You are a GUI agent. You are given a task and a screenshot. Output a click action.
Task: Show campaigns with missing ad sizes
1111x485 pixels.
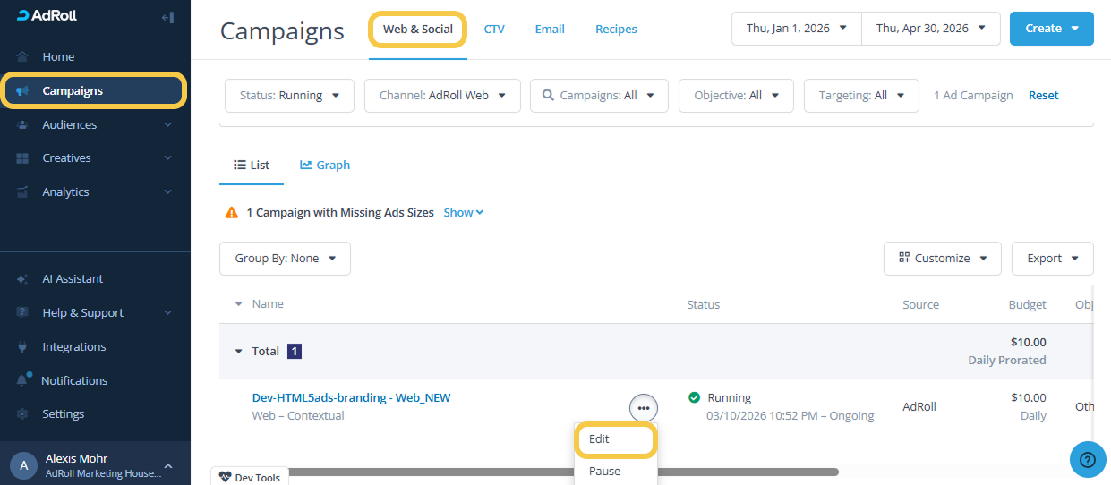pos(463,213)
